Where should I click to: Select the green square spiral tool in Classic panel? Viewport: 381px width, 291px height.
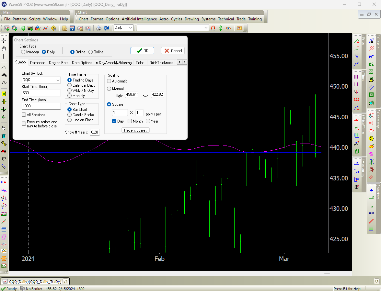pos(371,95)
